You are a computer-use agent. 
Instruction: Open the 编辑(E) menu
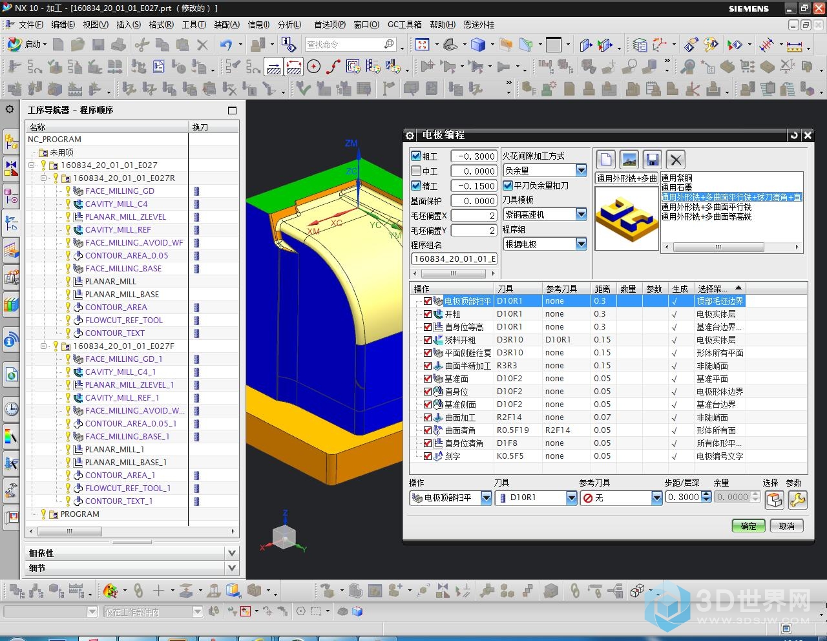tap(63, 25)
